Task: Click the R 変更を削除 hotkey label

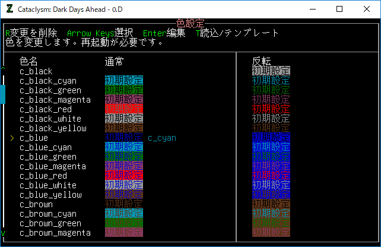Action: [x=31, y=33]
